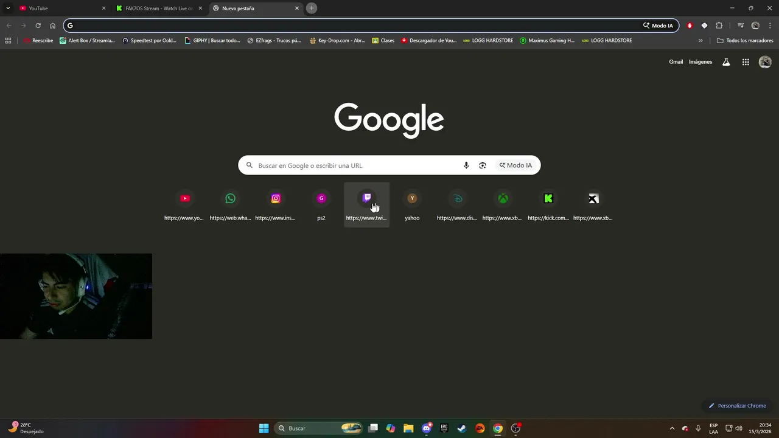Open the EA app from taskbar
The height and width of the screenshot is (438, 779).
coord(480,428)
